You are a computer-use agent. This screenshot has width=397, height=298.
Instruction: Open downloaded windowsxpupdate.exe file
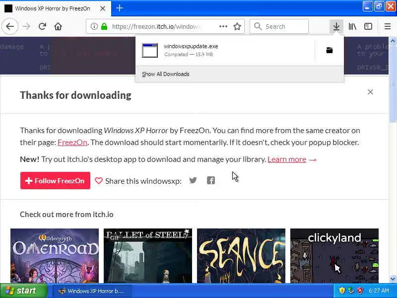225,50
